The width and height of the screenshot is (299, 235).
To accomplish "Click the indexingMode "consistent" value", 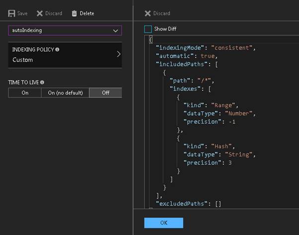I will click(231, 48).
